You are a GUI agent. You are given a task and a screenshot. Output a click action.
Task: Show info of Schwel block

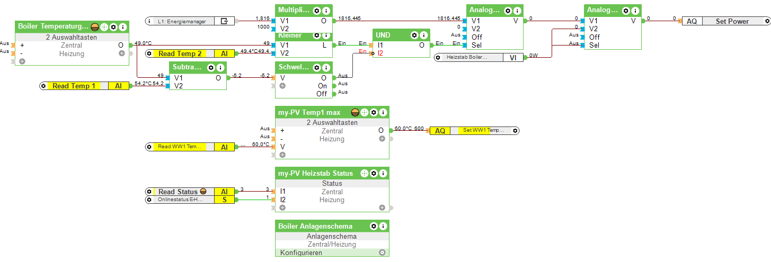(325, 67)
